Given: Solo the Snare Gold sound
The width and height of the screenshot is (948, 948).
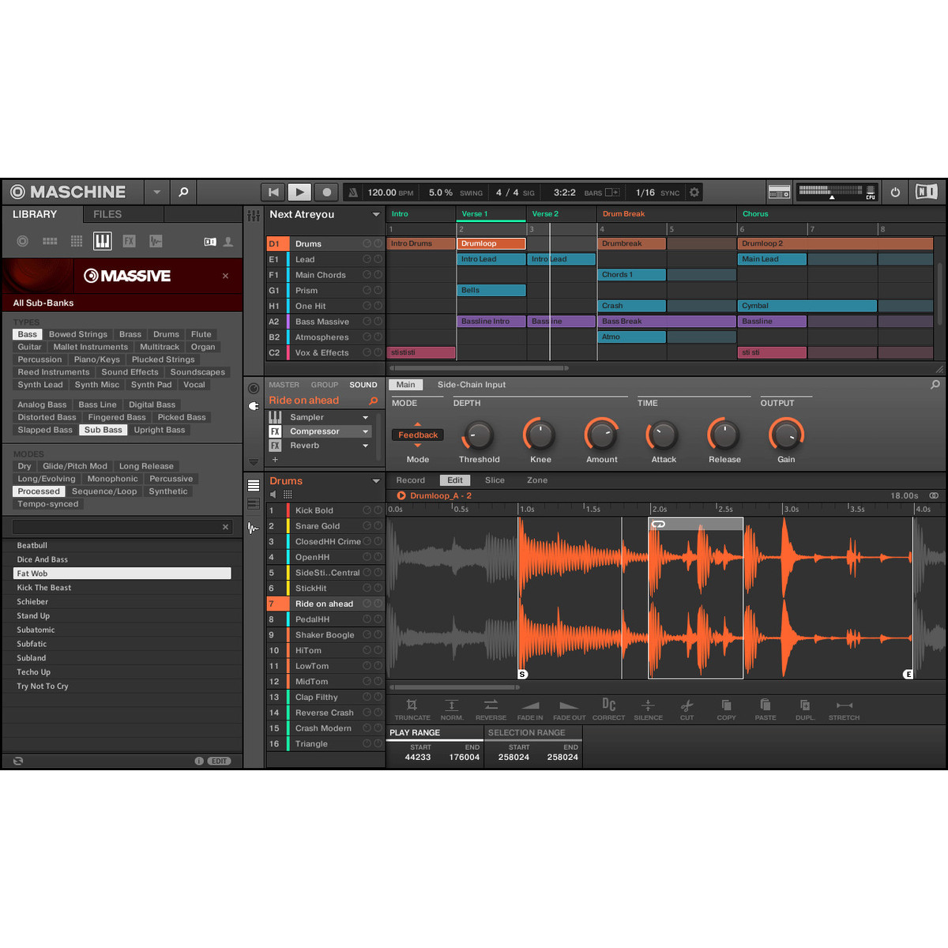Looking at the screenshot, I should point(378,526).
